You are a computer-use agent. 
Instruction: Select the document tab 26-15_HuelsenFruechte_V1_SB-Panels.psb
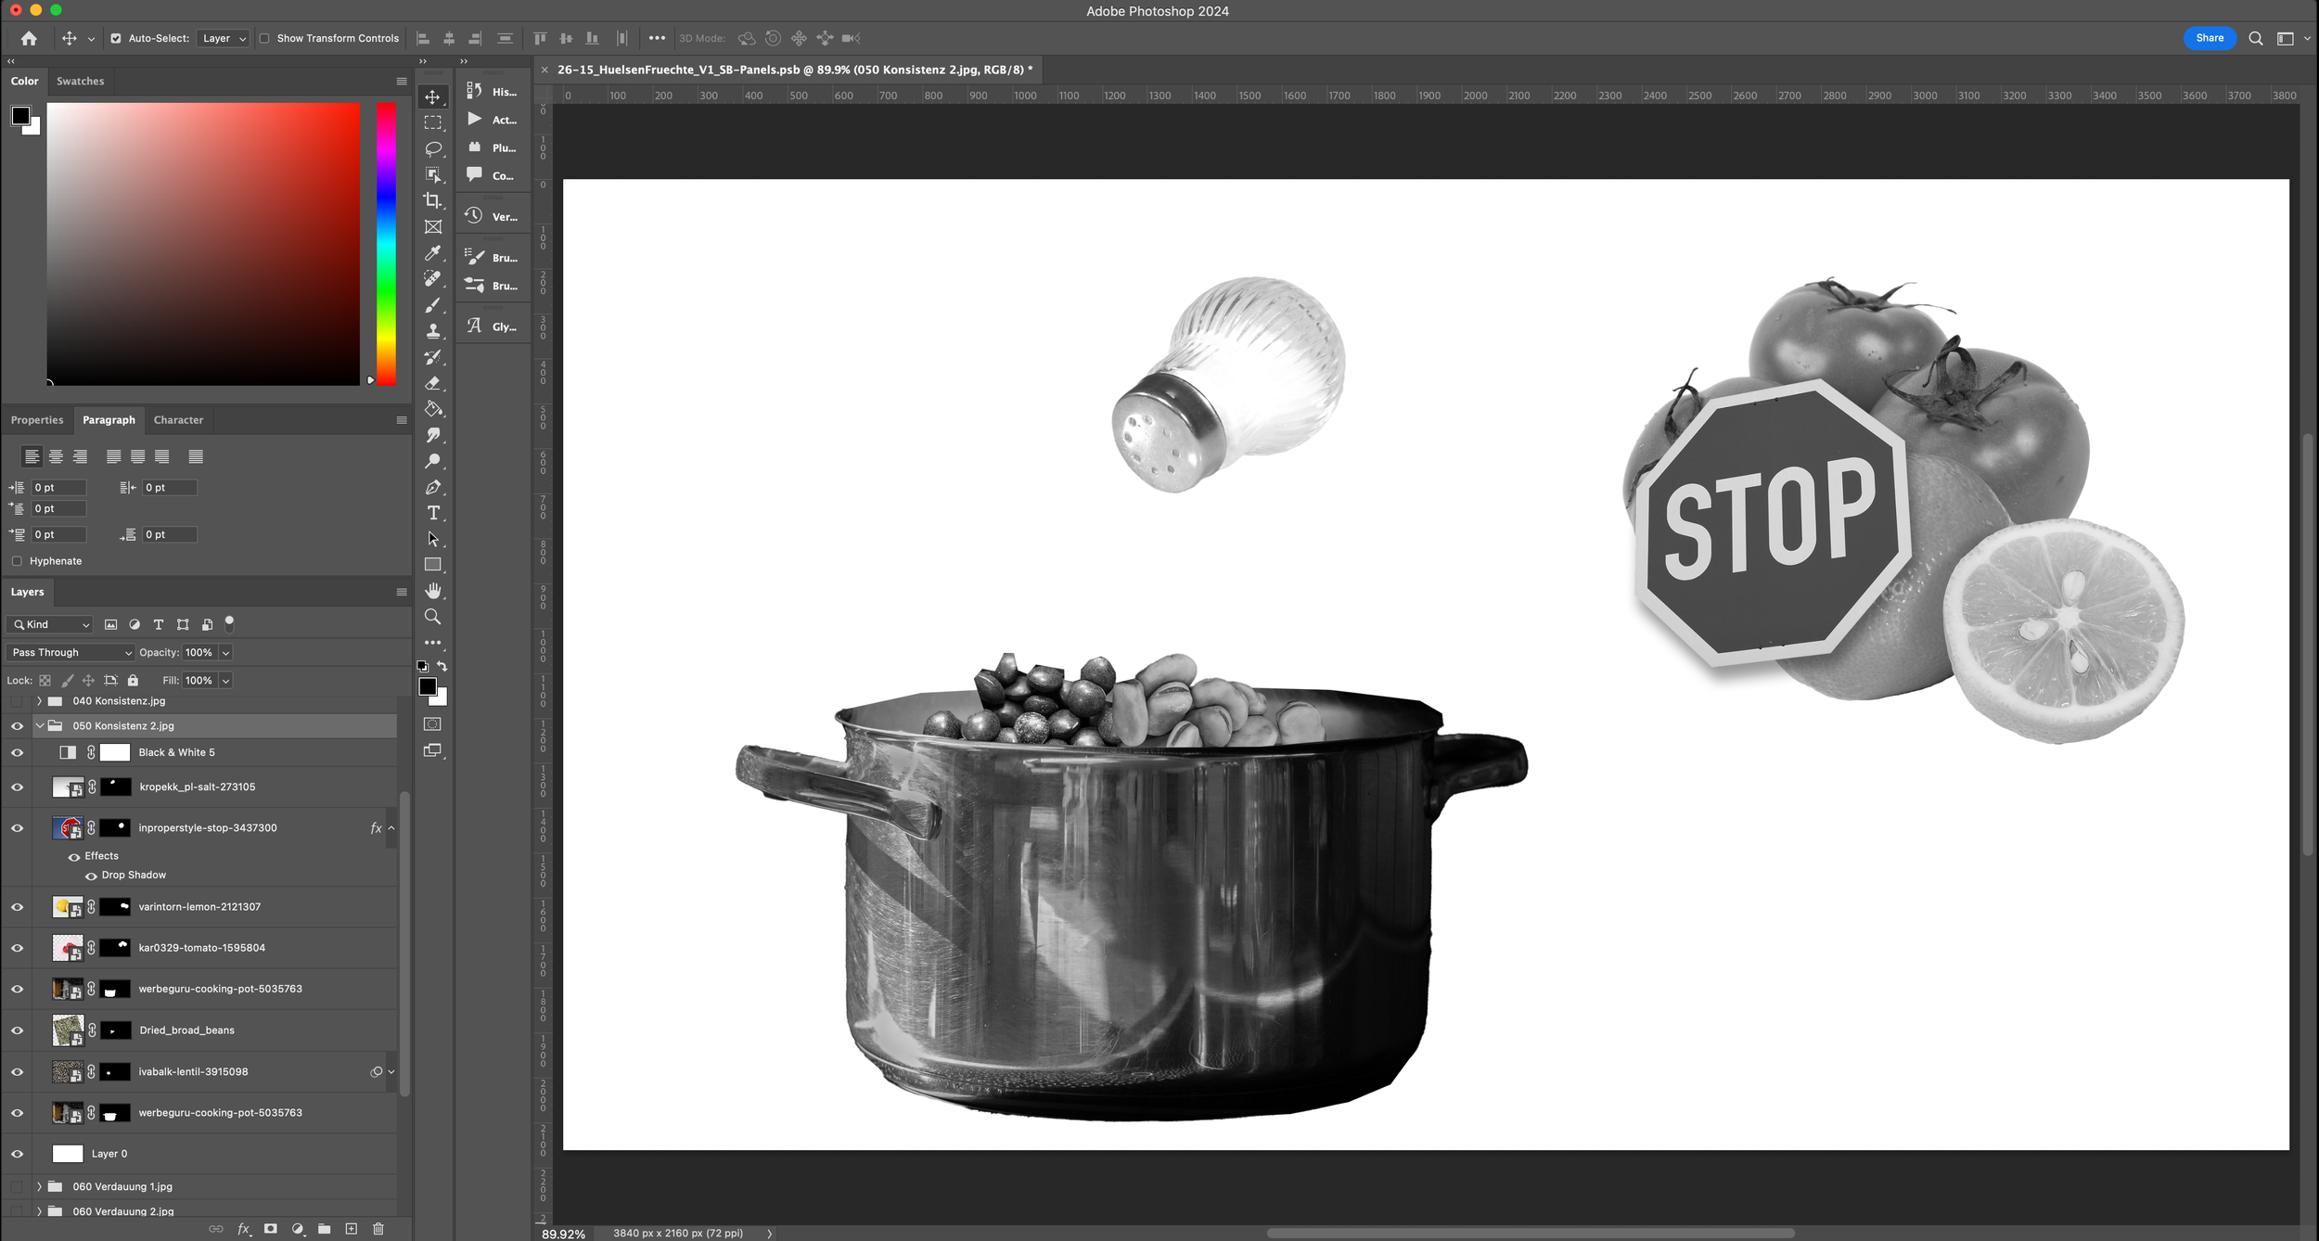(x=794, y=70)
